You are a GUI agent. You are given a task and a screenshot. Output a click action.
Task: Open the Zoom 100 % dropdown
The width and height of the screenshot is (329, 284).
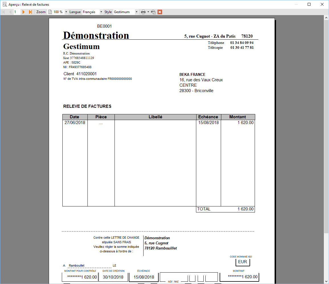[x=66, y=12]
